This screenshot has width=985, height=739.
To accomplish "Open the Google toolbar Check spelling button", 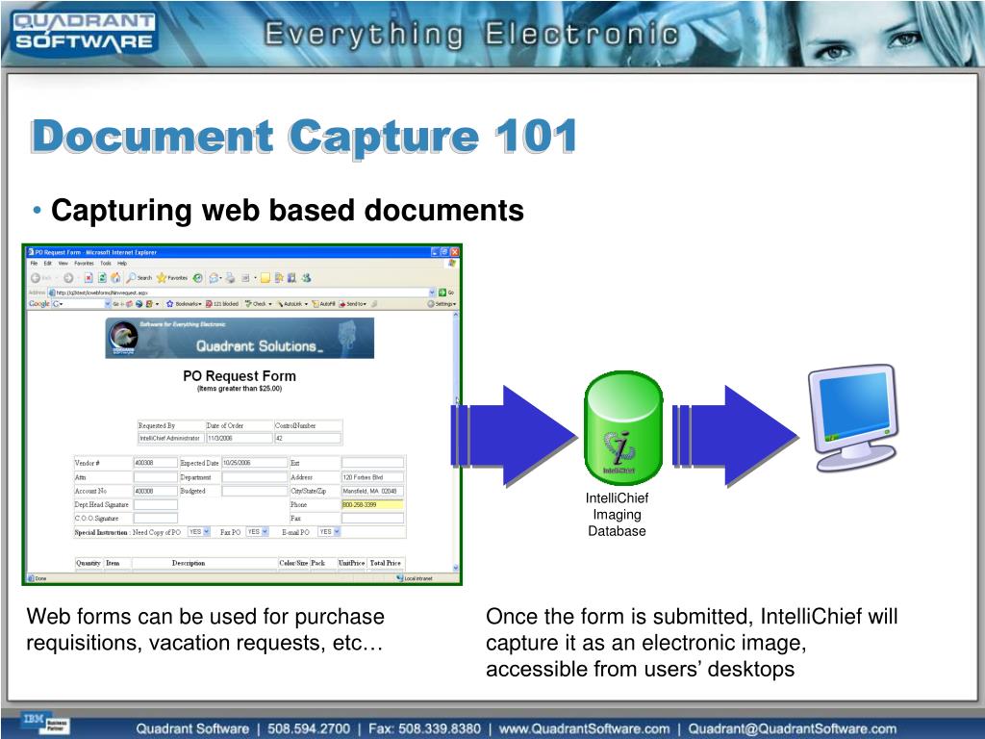I will point(258,304).
